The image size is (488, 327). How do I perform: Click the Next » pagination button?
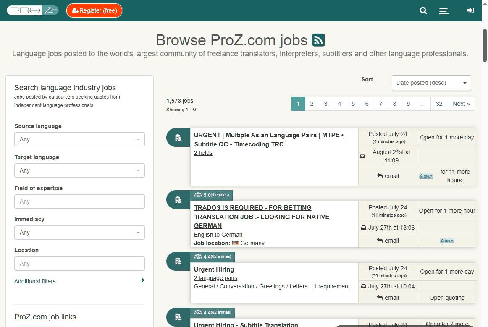click(x=461, y=104)
